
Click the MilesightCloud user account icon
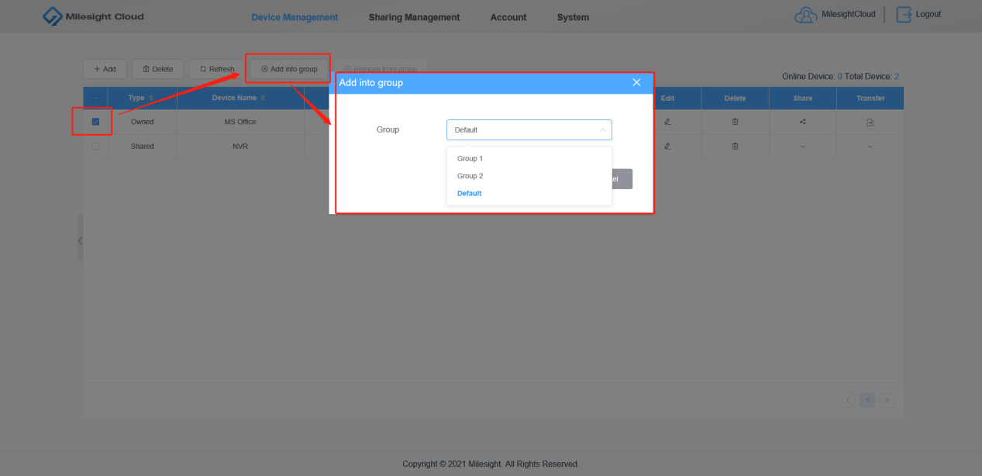pos(806,15)
